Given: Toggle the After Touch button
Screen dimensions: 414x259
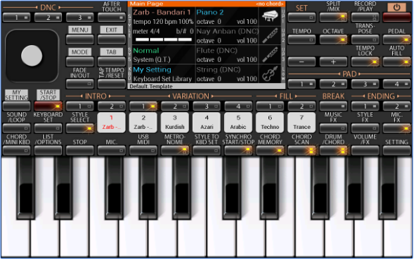Looking at the screenshot, I should pos(112,18).
